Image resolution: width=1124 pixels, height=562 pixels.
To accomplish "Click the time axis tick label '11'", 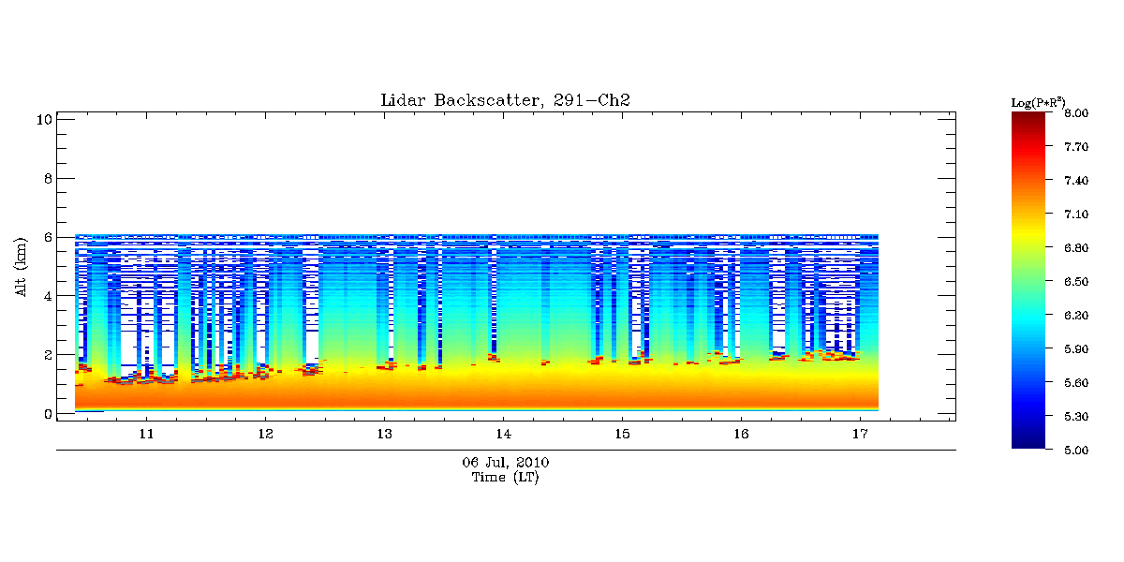I will coord(146,435).
